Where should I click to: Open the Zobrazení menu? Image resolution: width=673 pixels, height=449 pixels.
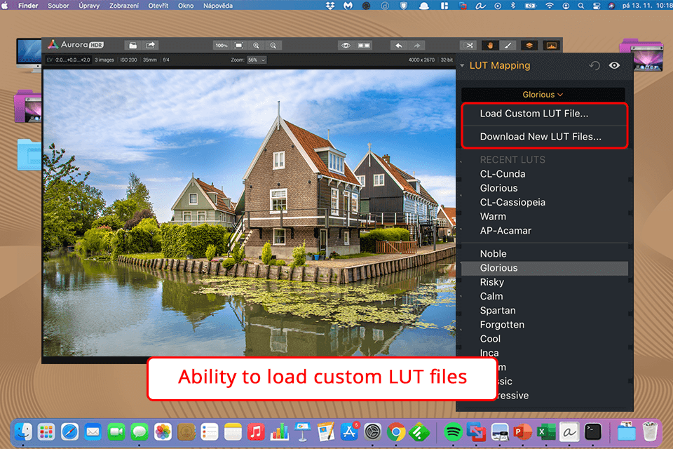[123, 6]
